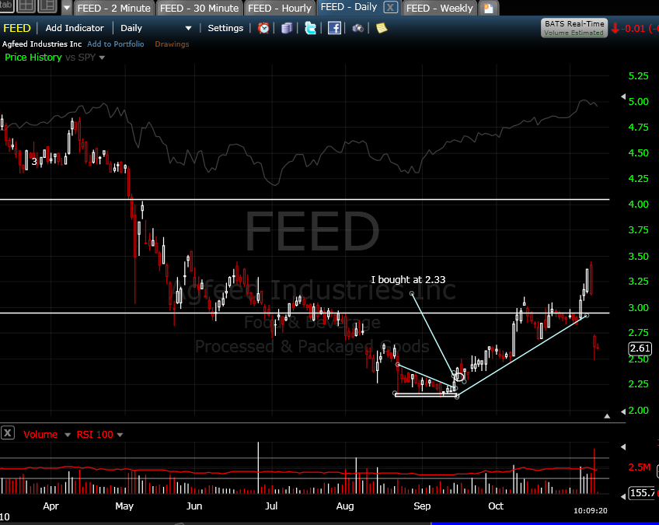The height and width of the screenshot is (525, 659).
Task: Share chart on Twitter
Action: 310,28
